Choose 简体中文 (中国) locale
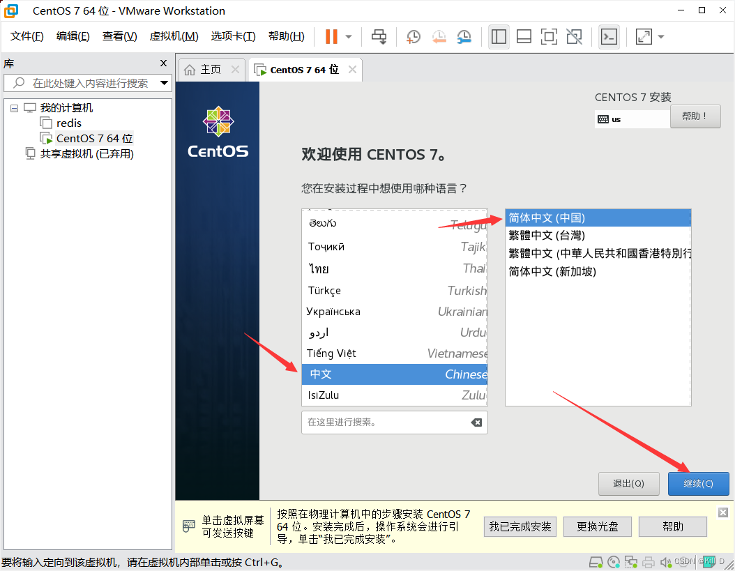The image size is (735, 571). point(598,218)
